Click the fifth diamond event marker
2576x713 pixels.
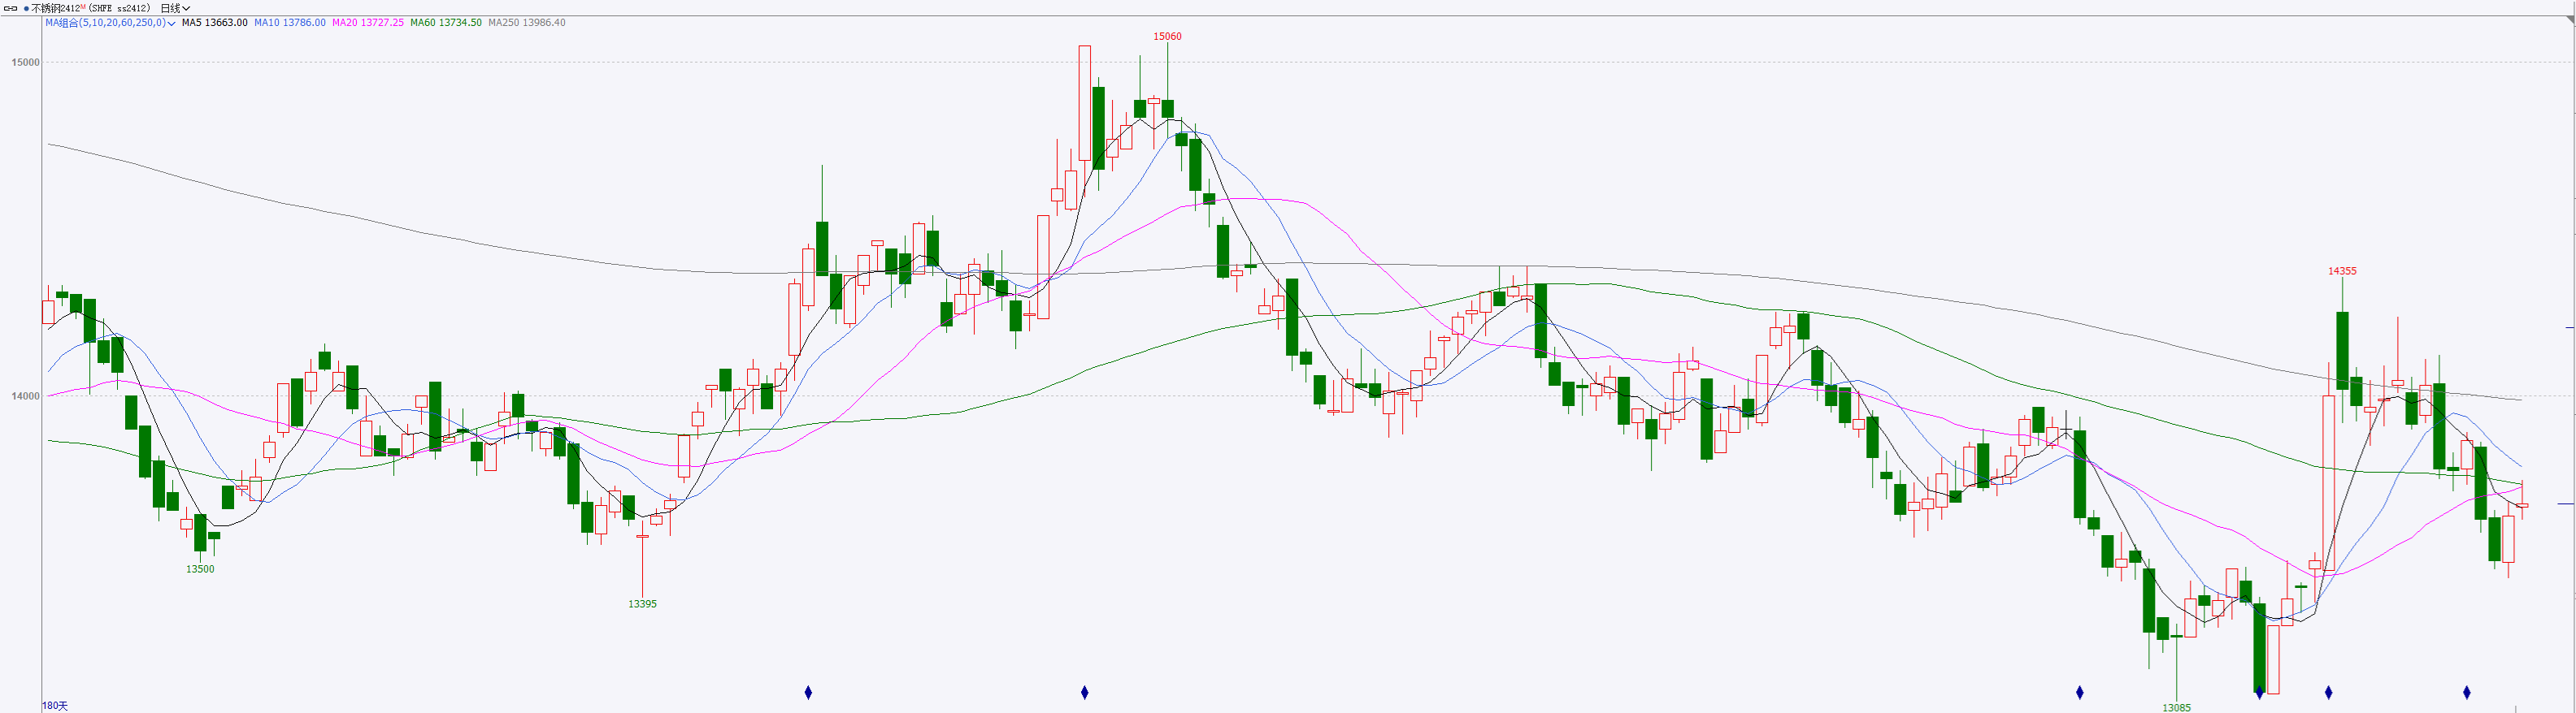[x=2329, y=692]
